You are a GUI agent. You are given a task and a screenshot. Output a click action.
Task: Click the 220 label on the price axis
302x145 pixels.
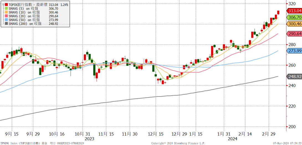tap(292, 106)
